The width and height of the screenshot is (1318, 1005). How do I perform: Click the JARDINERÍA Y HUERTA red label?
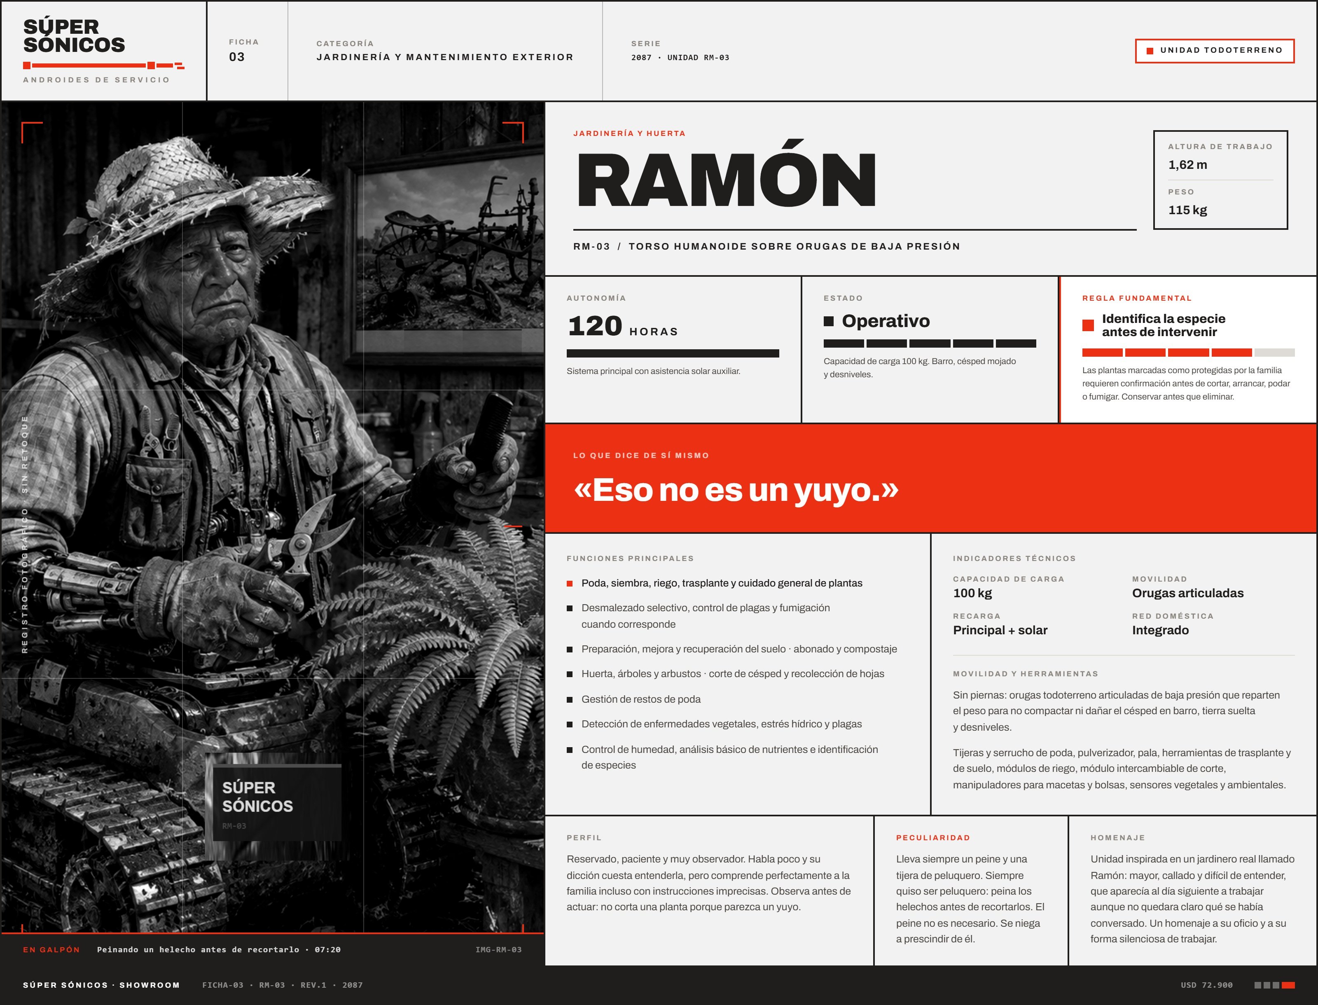coord(629,133)
